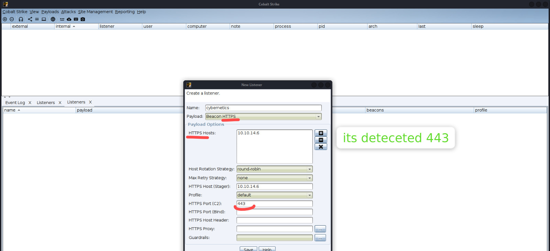550x251 pixels.
Task: Open the Site Management menu
Action: (95, 12)
